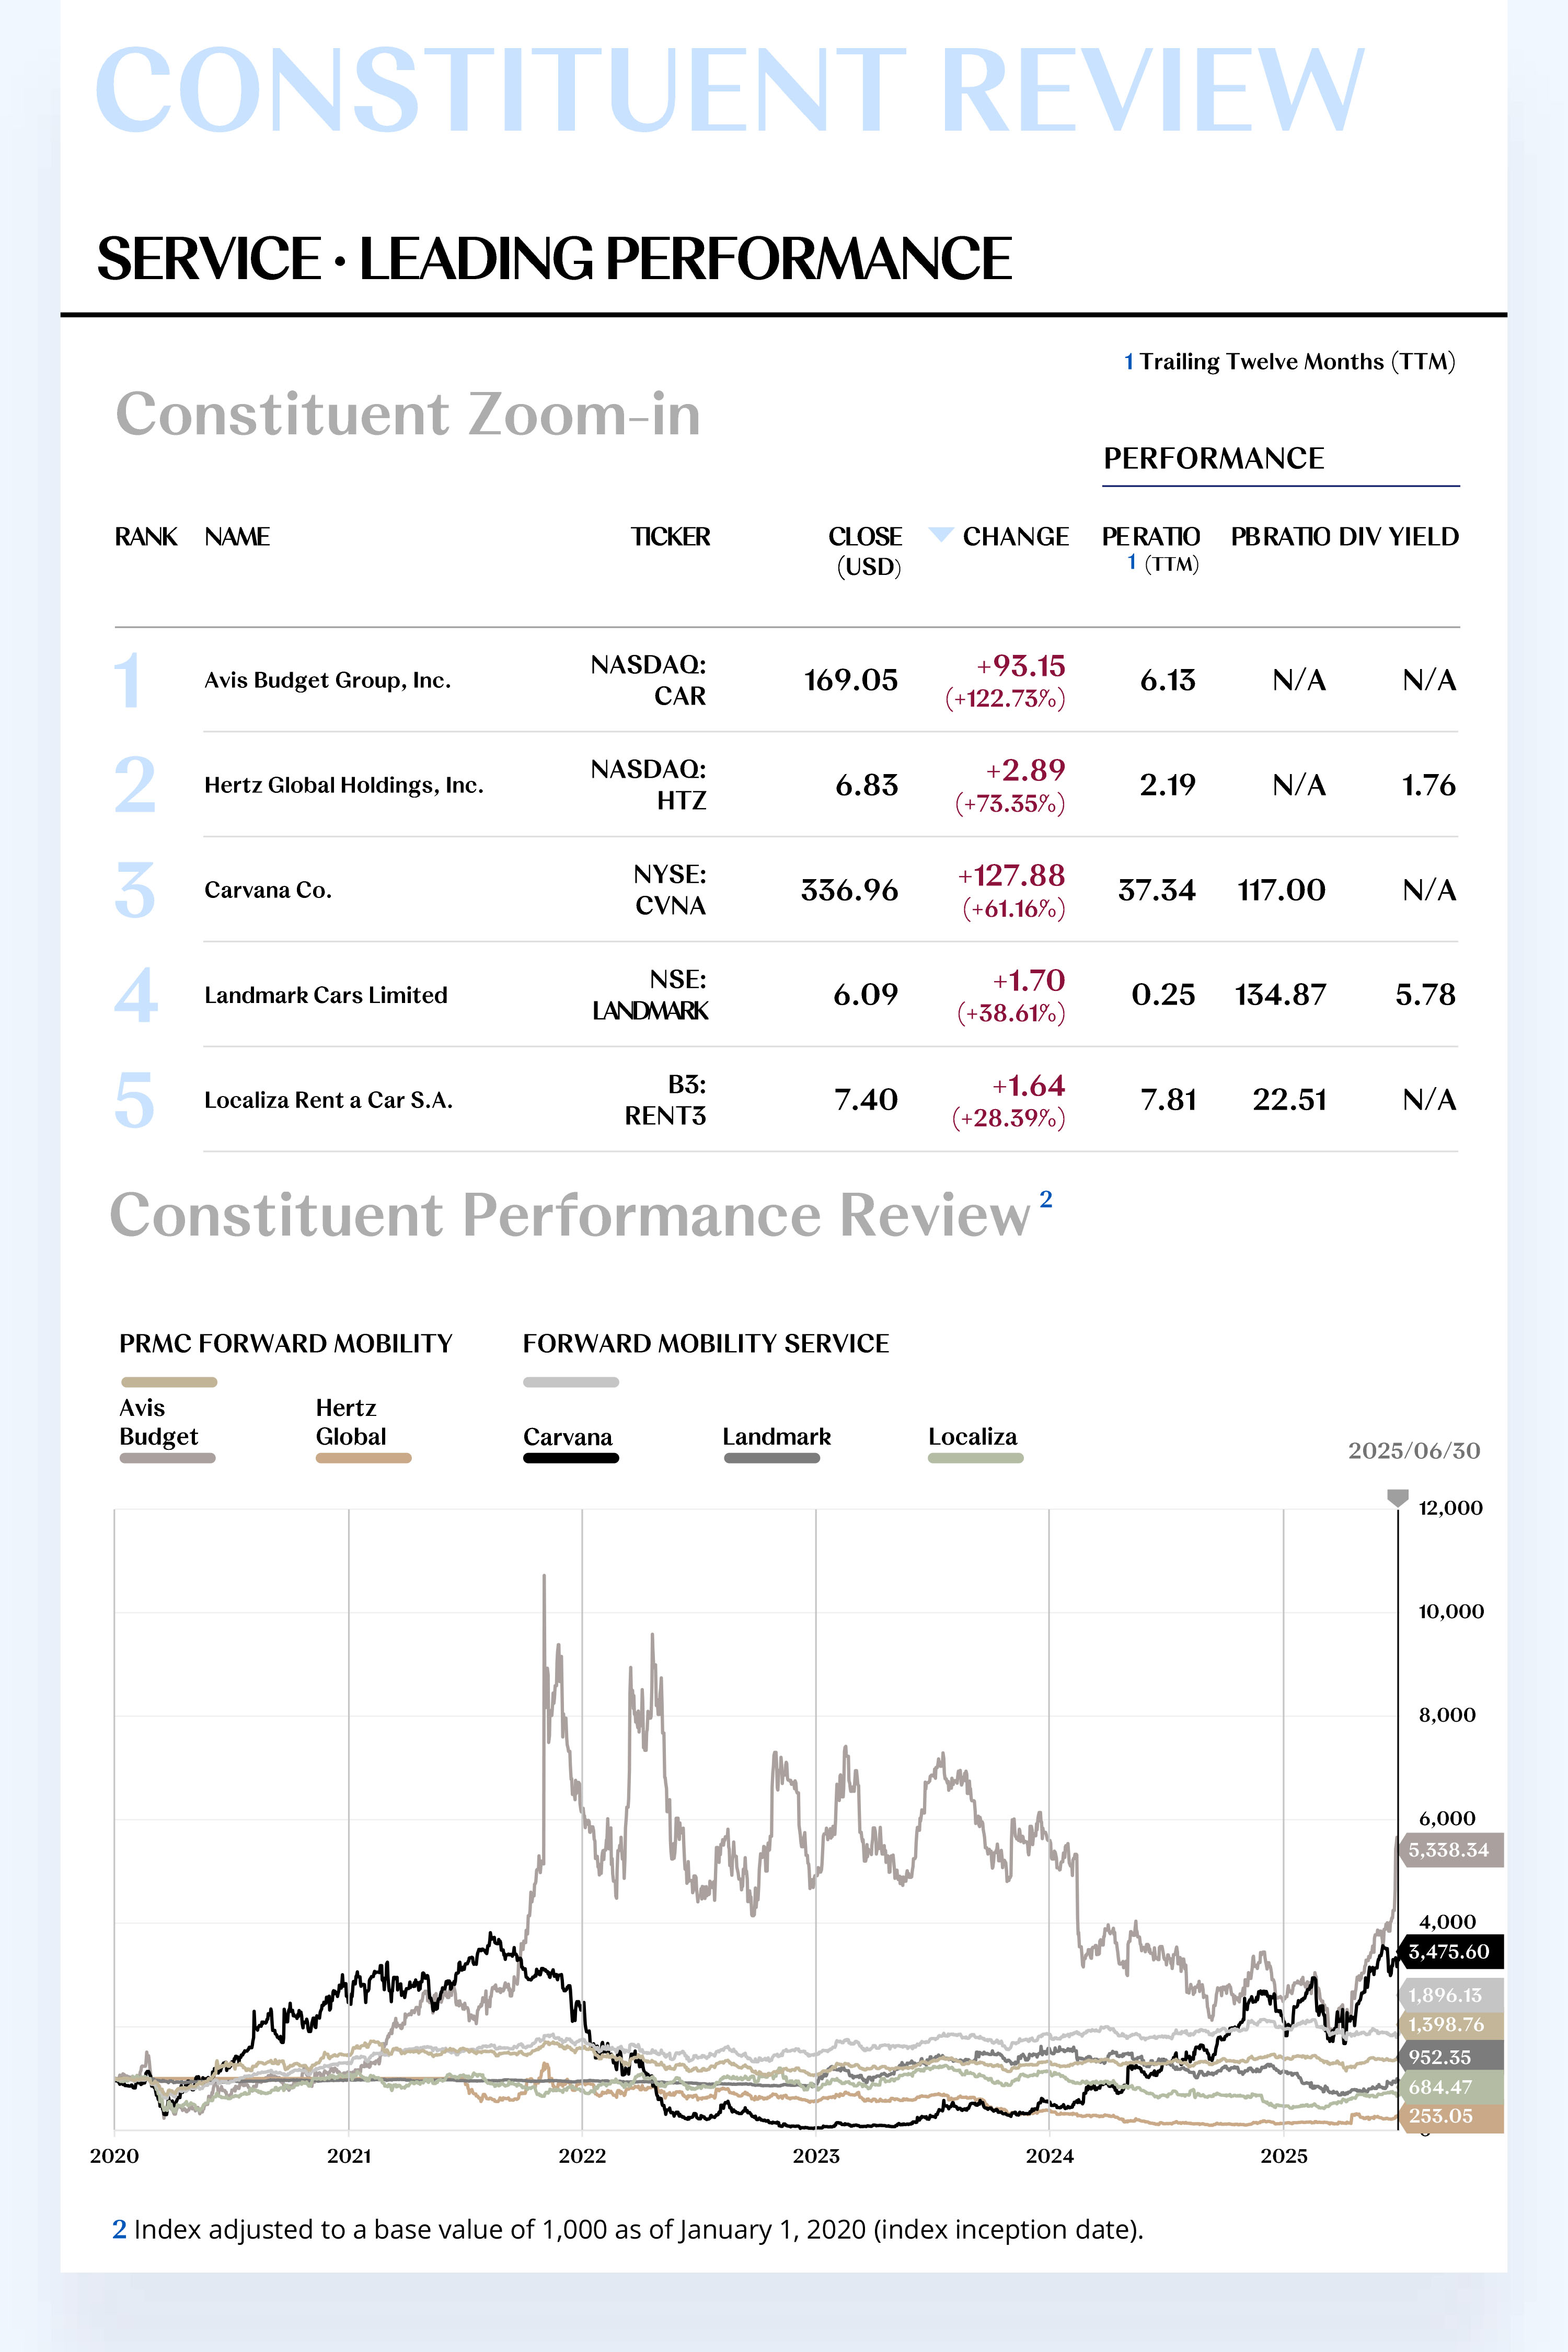The height and width of the screenshot is (2352, 1568).
Task: Click the 1,398.76 chart value tag
Action: click(x=1450, y=2025)
